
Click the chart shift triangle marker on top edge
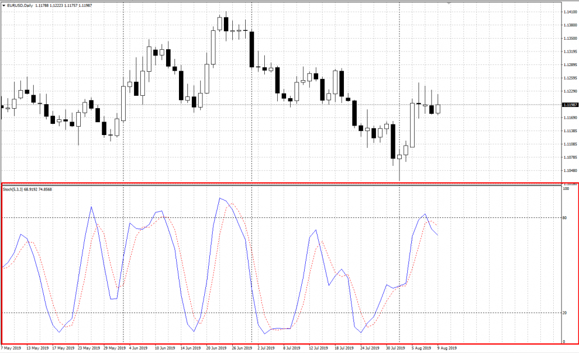coord(449,3)
